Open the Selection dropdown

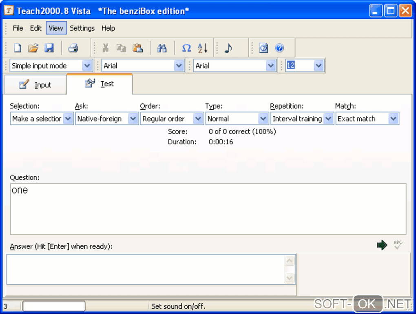coord(68,119)
